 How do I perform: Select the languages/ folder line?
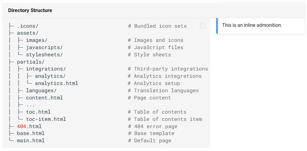pyautogui.click(x=41, y=90)
